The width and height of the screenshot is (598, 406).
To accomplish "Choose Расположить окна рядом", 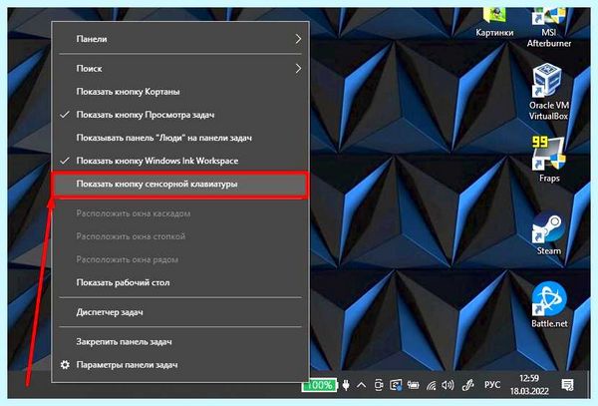I will pyautogui.click(x=180, y=259).
